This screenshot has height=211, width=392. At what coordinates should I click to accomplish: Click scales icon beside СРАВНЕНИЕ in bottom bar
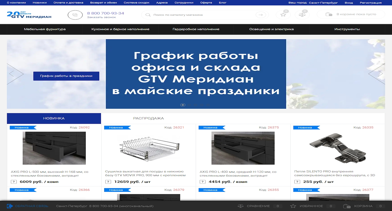(240, 206)
